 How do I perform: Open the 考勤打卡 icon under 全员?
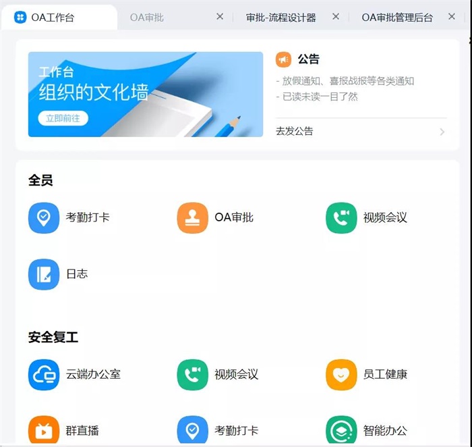coord(44,218)
